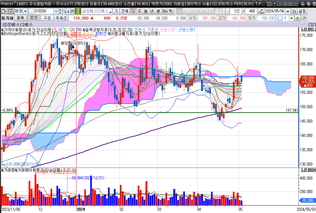Click the chart refresh/reload icon after 468
316x213 pixels.
click(x=261, y=11)
